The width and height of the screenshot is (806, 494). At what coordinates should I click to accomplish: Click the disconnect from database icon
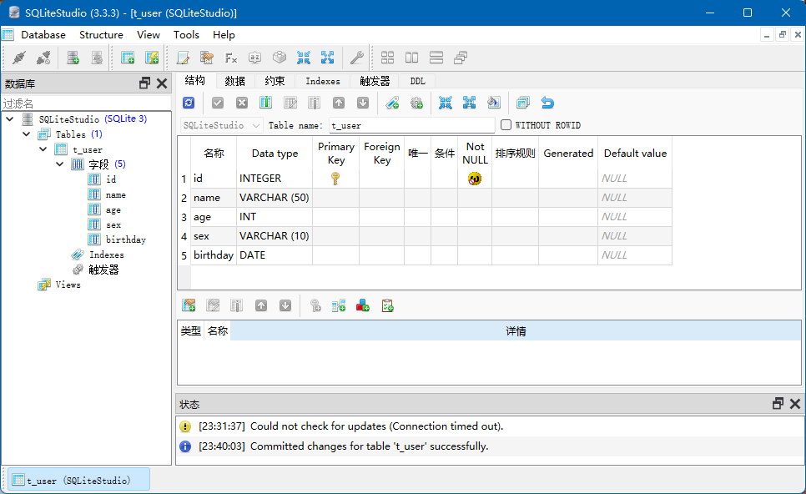click(43, 58)
